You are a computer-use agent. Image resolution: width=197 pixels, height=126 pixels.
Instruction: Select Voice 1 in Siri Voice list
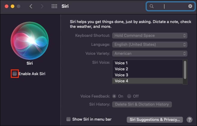point(147,63)
